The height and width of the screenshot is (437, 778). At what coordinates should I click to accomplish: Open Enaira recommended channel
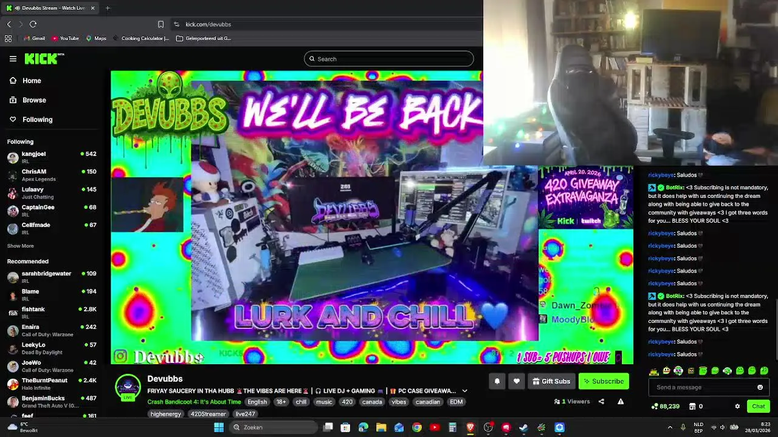click(x=52, y=330)
